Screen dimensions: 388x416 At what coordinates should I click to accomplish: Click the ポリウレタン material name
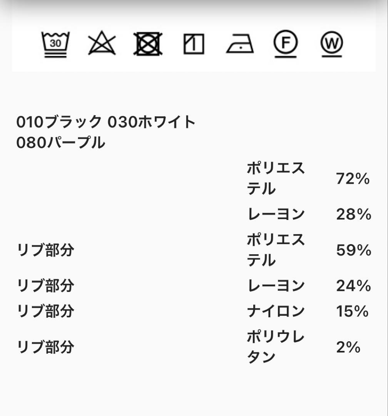click(276, 347)
